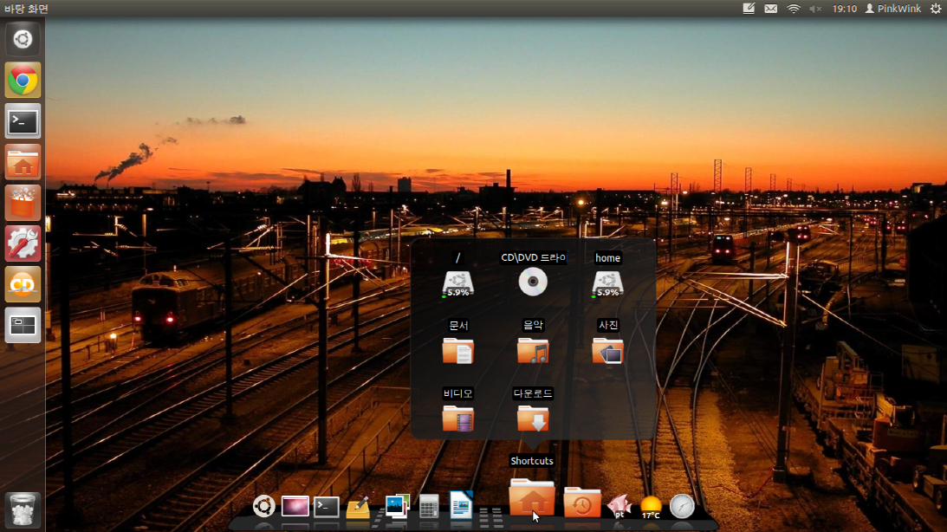Image resolution: width=947 pixels, height=532 pixels.
Task: Open System Settings wrench and gear icon
Action: (23, 244)
